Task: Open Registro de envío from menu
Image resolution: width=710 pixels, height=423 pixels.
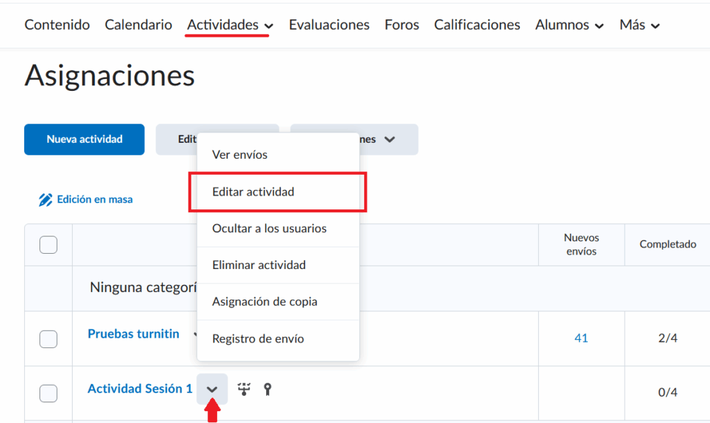Action: coord(258,338)
